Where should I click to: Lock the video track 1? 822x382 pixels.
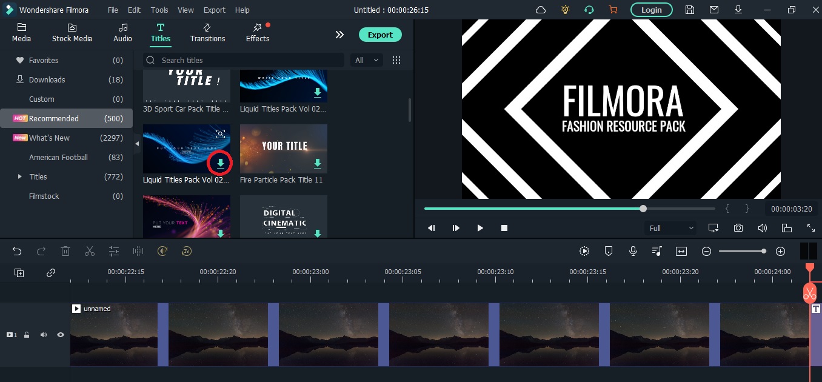pos(27,335)
